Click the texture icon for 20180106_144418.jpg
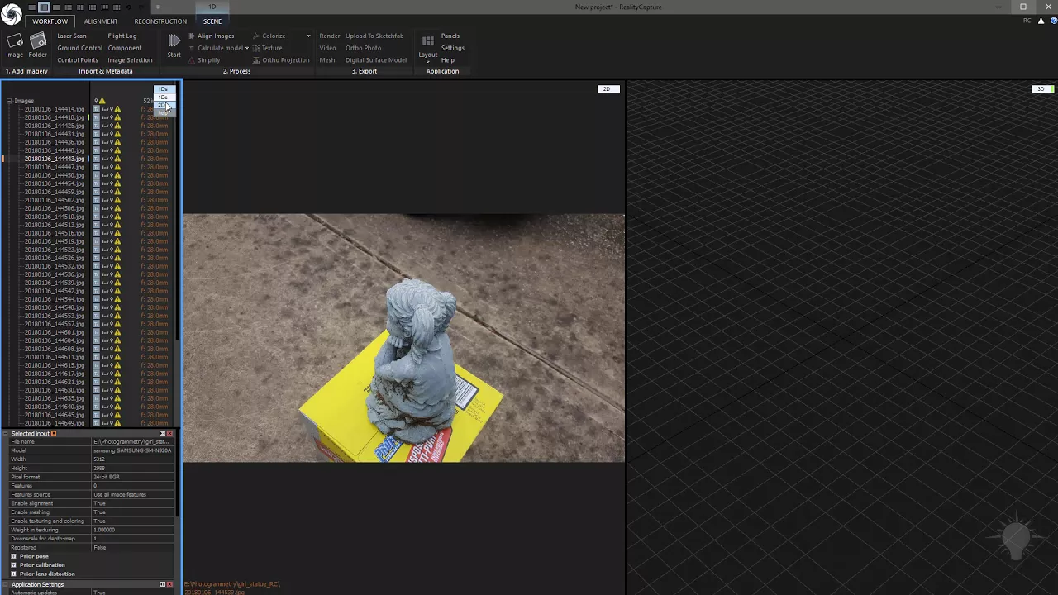 [x=96, y=117]
